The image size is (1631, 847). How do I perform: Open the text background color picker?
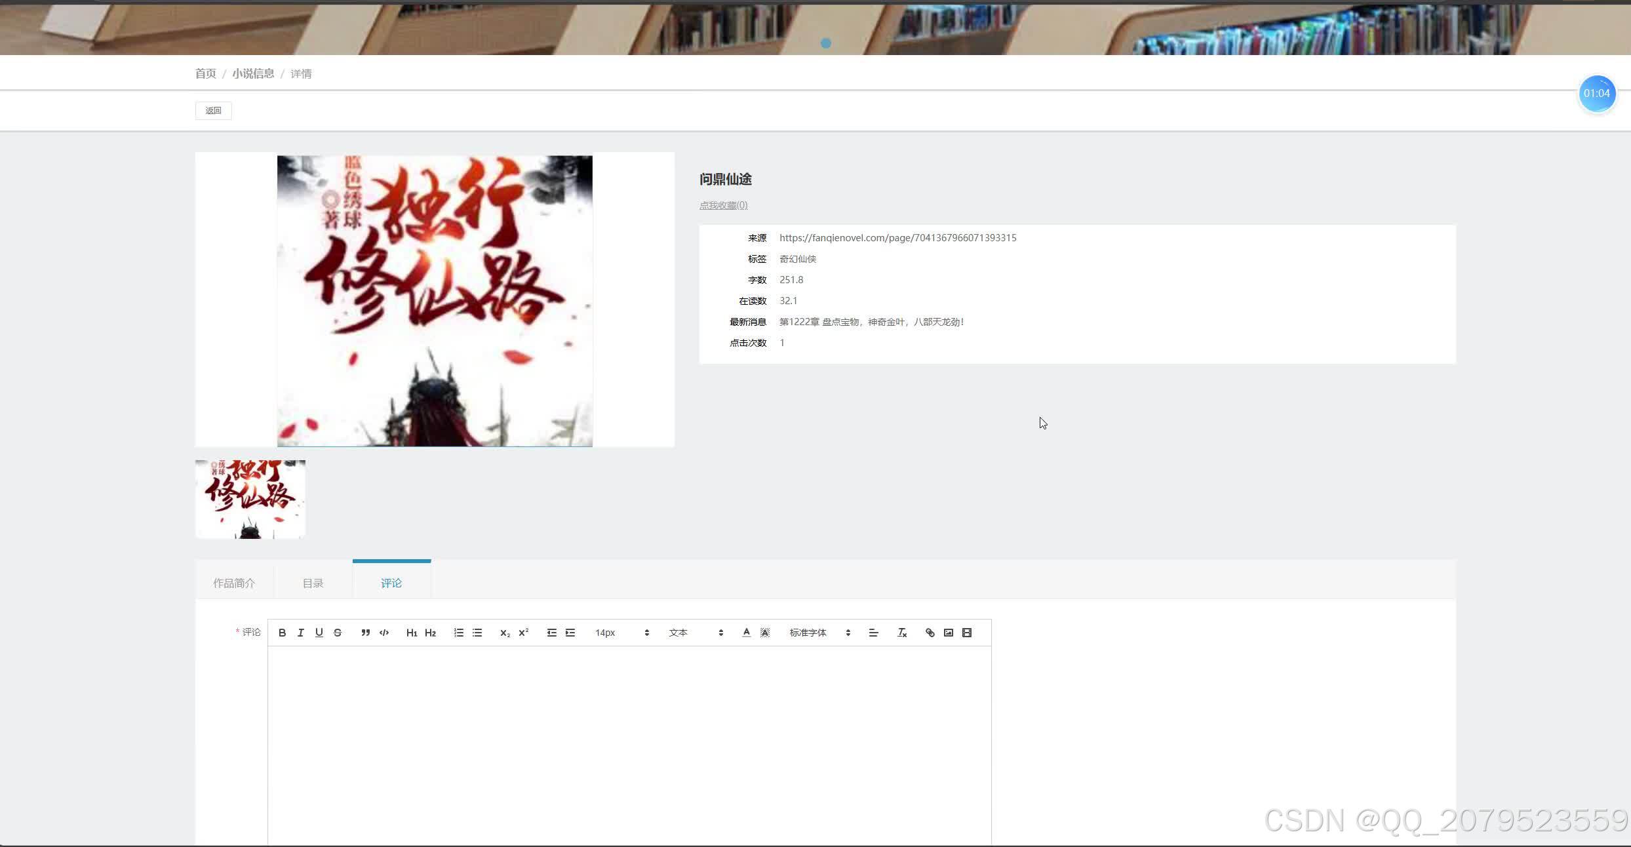pos(765,633)
